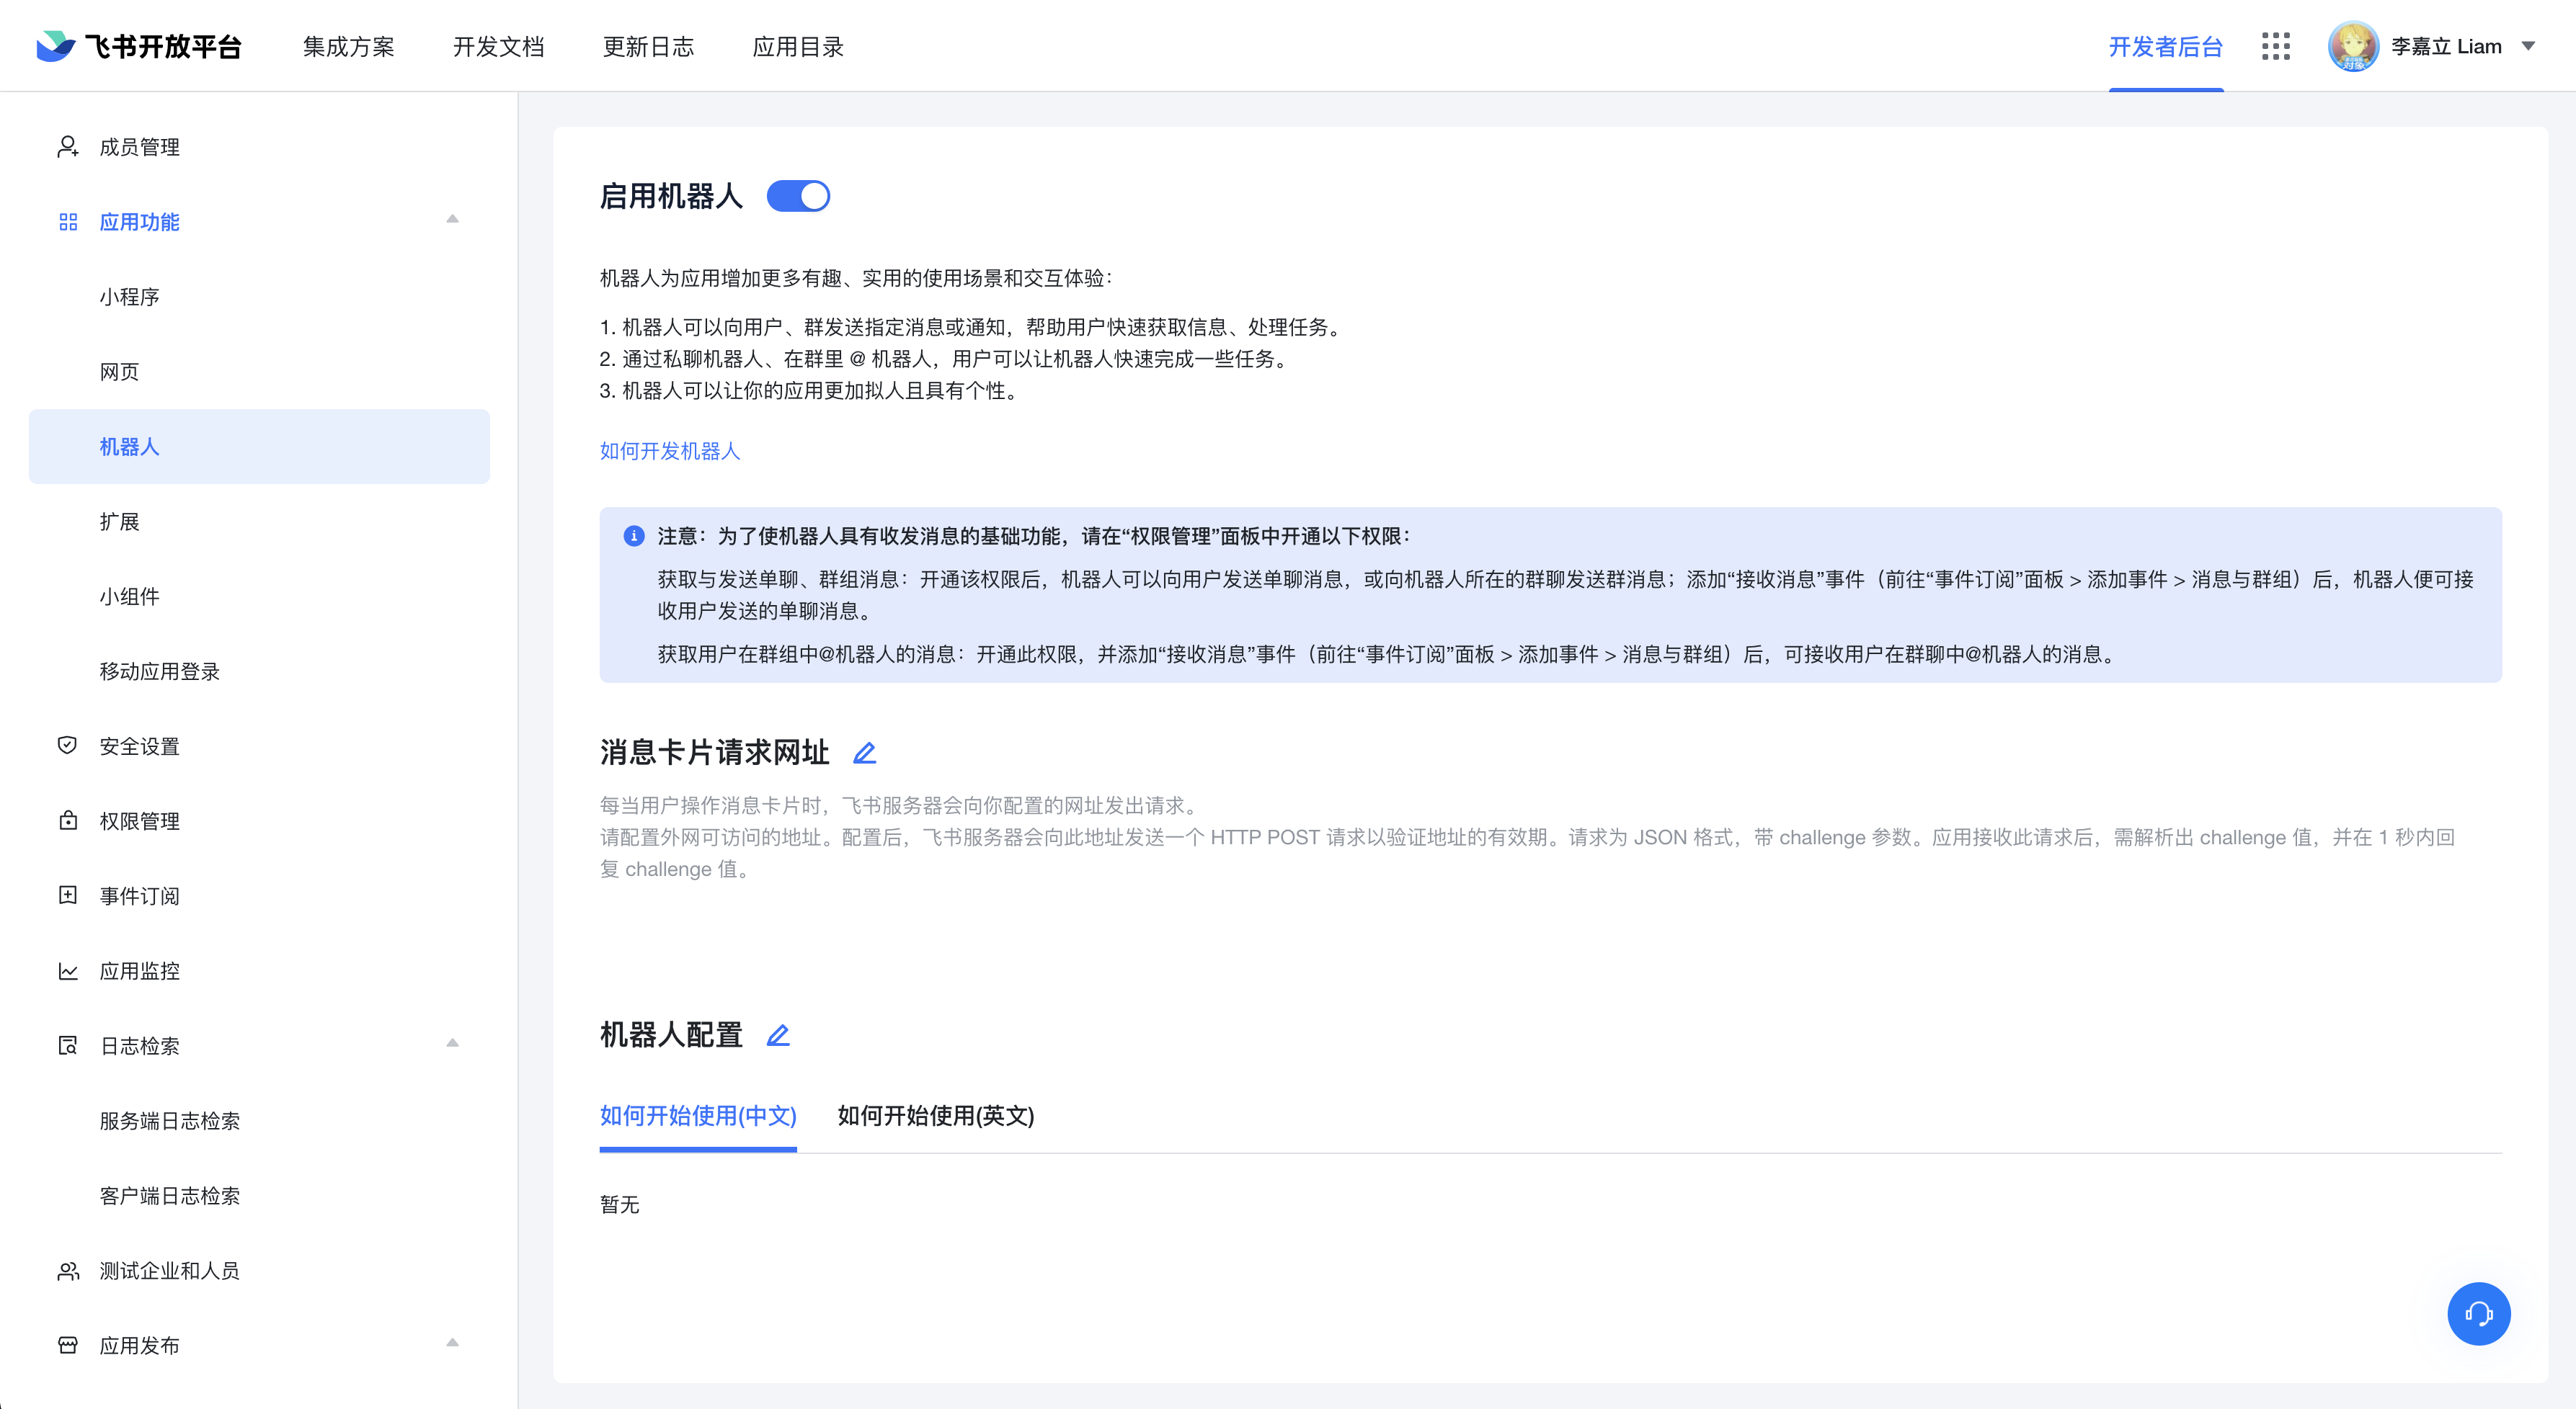Switch to 如何开始使用(英文) tab
Screen dimensions: 2576x1409
point(935,1115)
